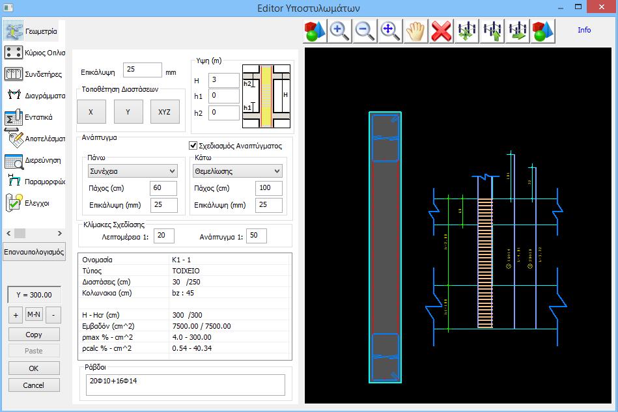618x412 pixels.
Task: Select the zoom in magnifier tool
Action: (340, 31)
